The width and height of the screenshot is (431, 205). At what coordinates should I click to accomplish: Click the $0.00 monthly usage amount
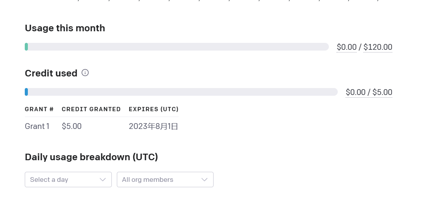click(x=347, y=47)
